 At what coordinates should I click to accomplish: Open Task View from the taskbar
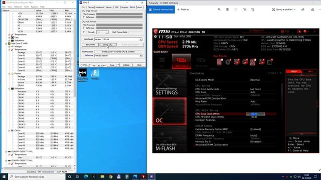coord(78,176)
